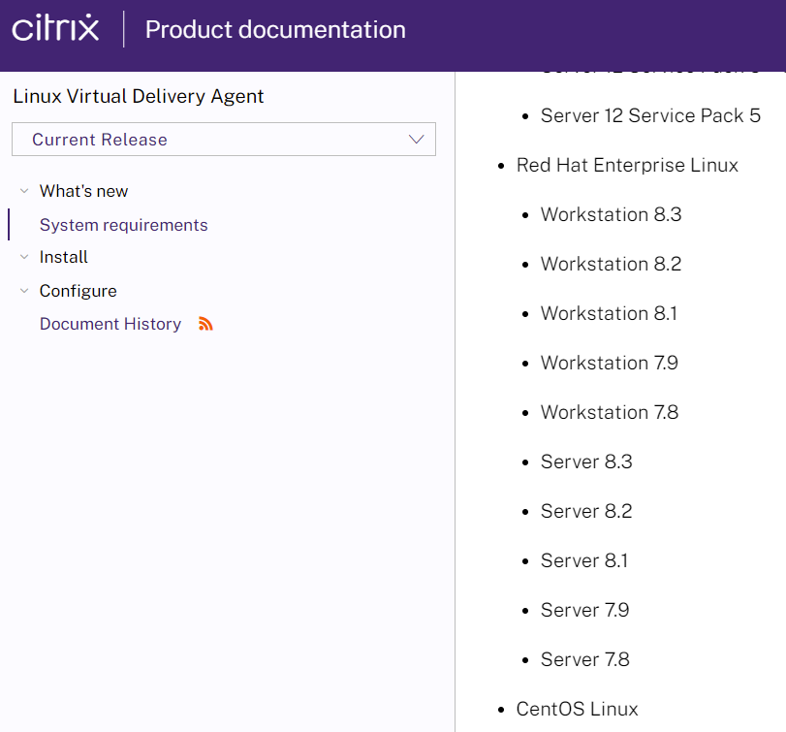
Task: Click the list item Server 7.9
Action: tap(585, 610)
